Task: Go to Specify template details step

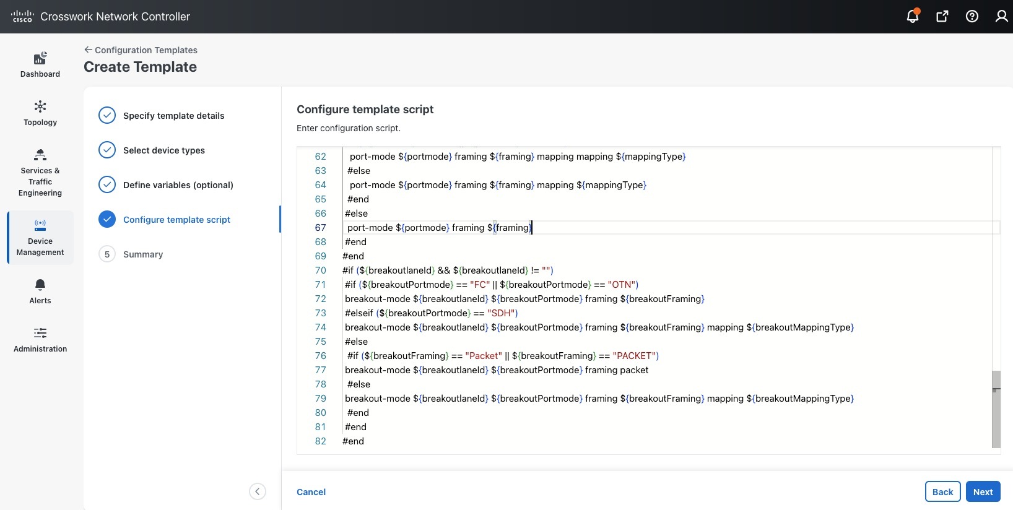Action: 174,116
